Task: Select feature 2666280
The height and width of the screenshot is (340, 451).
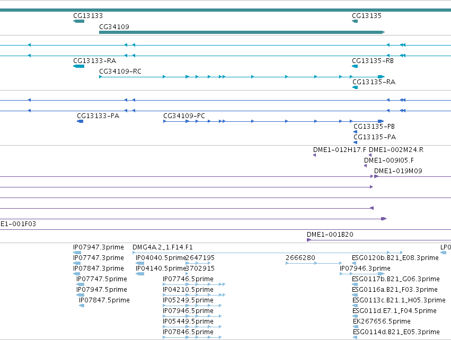Action: pos(300,258)
